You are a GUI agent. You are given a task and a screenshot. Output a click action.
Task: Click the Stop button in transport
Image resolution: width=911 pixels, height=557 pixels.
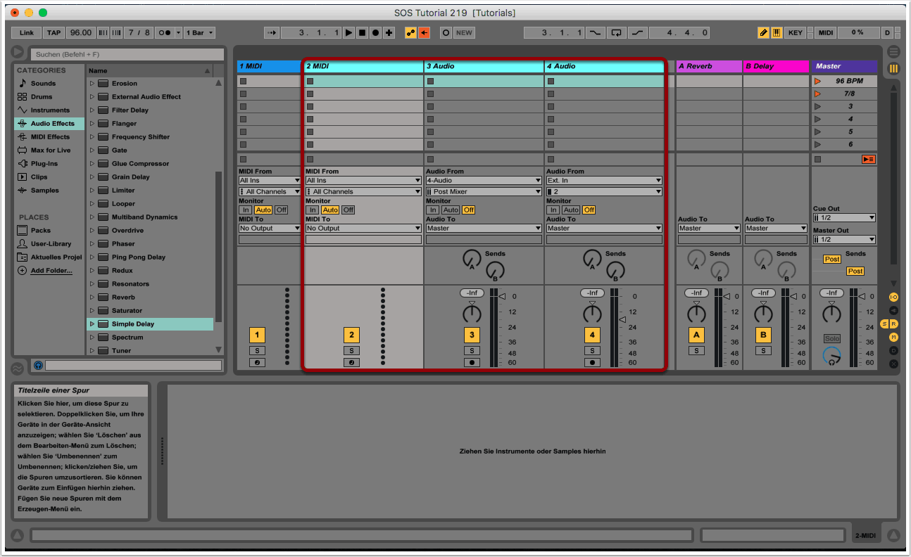(363, 33)
